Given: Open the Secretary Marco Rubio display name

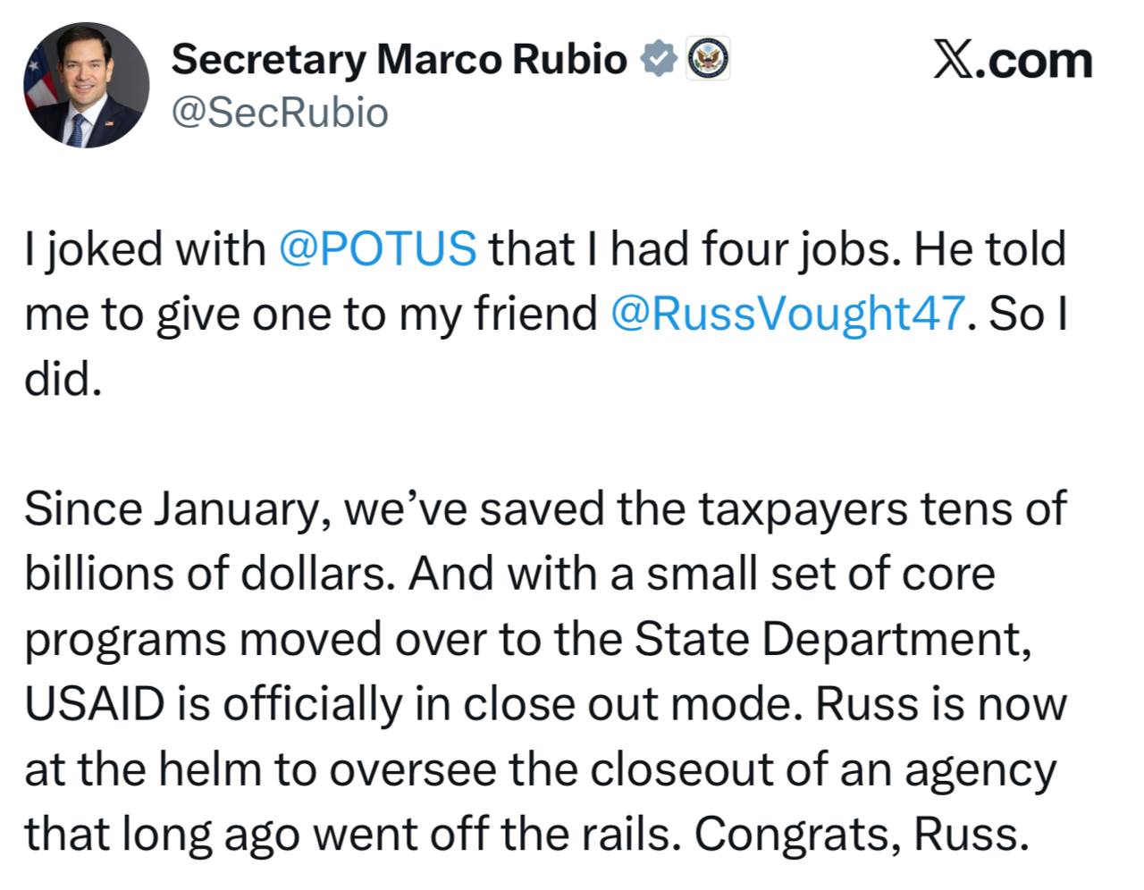Looking at the screenshot, I should point(399,60).
